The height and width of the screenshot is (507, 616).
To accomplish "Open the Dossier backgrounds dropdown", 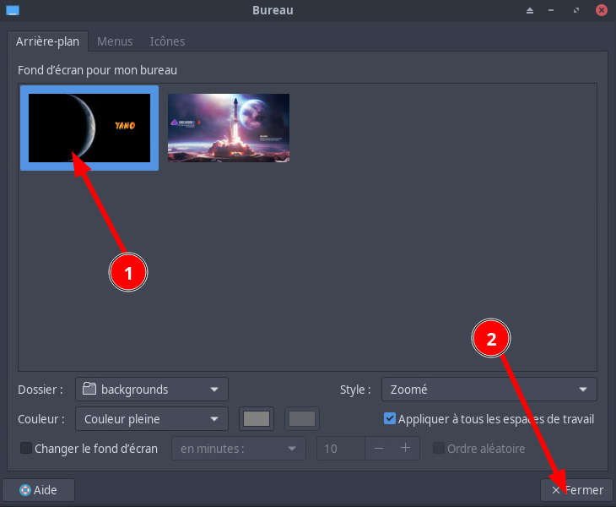I will 152,390.
